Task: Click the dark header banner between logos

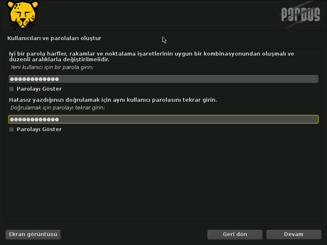Action: [162, 13]
